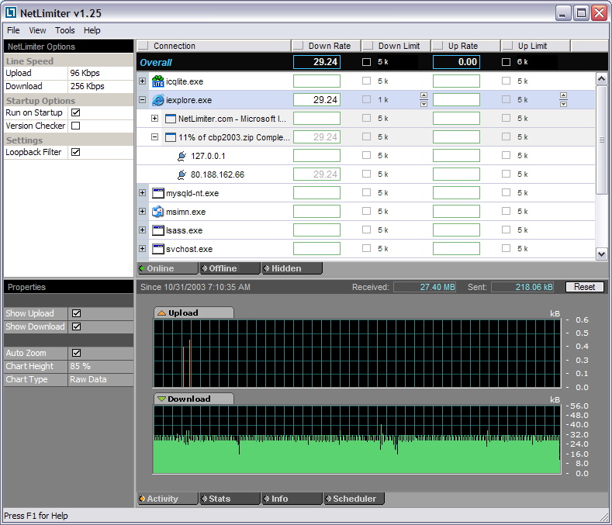The image size is (612, 525).
Task: Collapse the iexplore.exe tree node
Action: point(143,100)
